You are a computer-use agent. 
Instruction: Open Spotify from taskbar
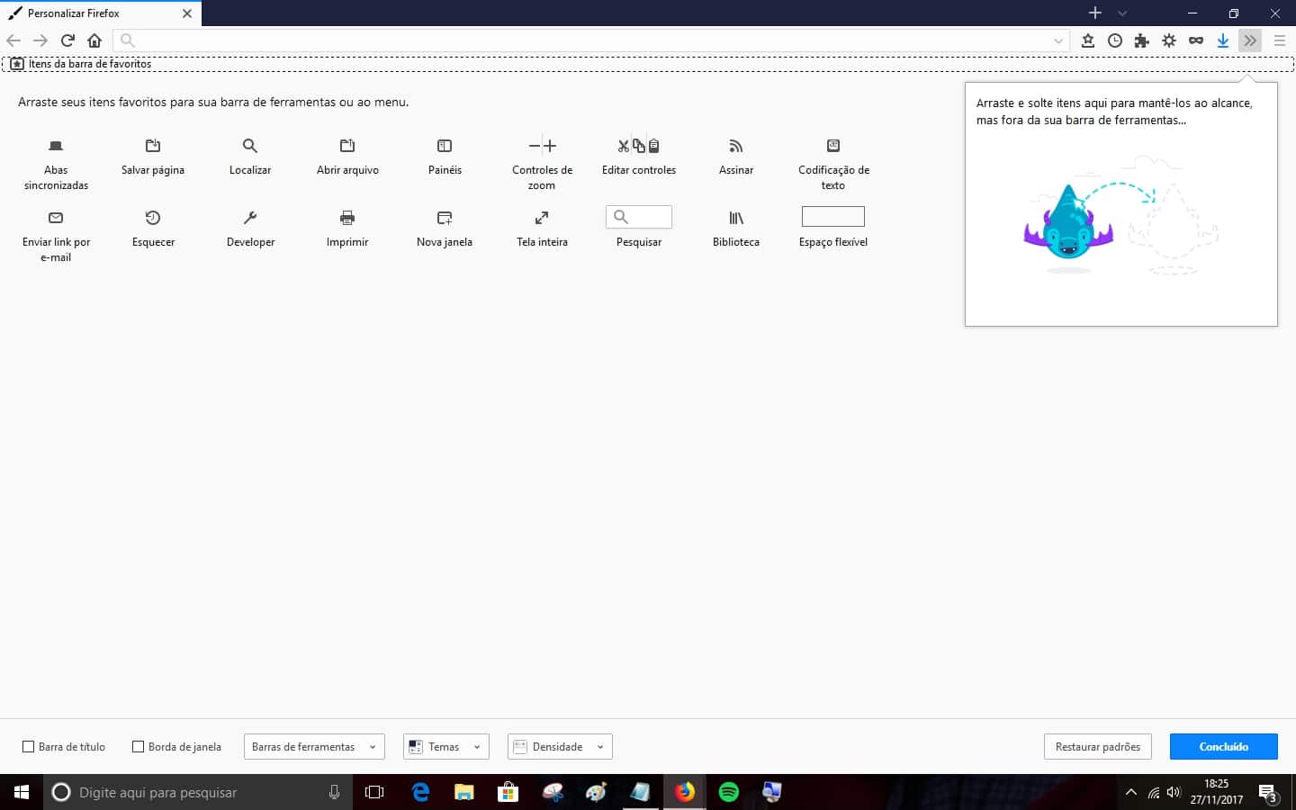729,792
